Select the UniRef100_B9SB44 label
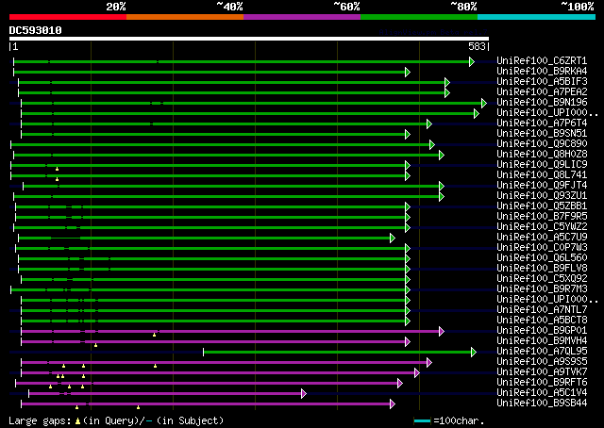 point(542,403)
